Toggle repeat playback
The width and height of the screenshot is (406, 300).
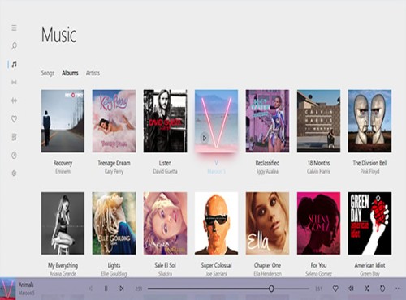382,289
